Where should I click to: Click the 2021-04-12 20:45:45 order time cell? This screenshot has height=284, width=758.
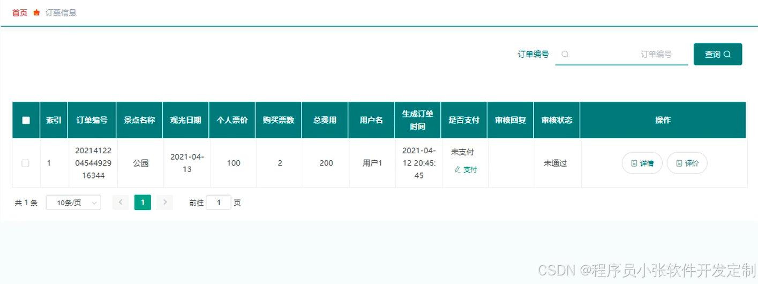(419, 163)
